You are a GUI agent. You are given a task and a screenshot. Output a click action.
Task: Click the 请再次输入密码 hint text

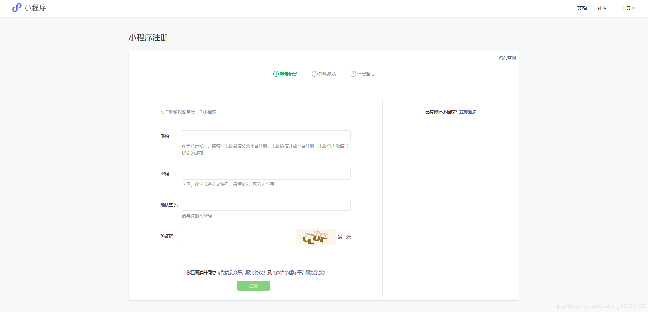pos(197,216)
